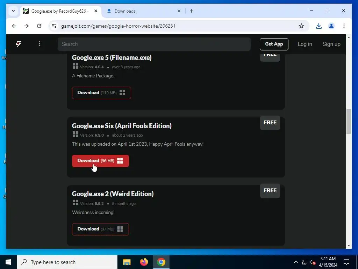Click the network tray icon
The width and height of the screenshot is (358, 269).
point(305,262)
